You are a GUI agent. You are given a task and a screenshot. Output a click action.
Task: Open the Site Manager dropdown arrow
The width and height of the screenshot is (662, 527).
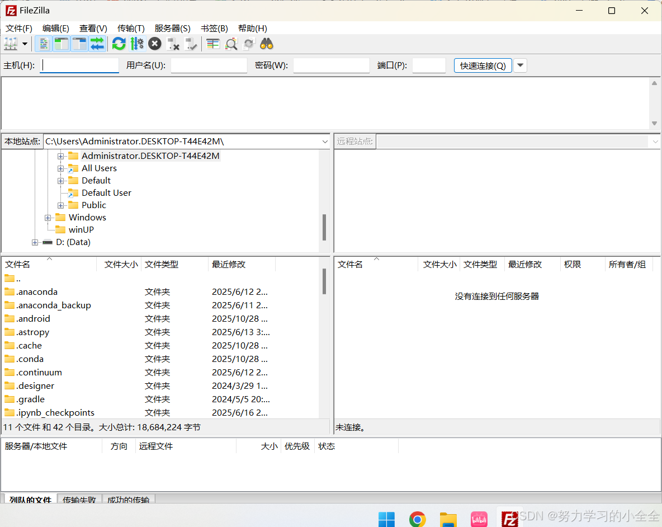pos(25,44)
